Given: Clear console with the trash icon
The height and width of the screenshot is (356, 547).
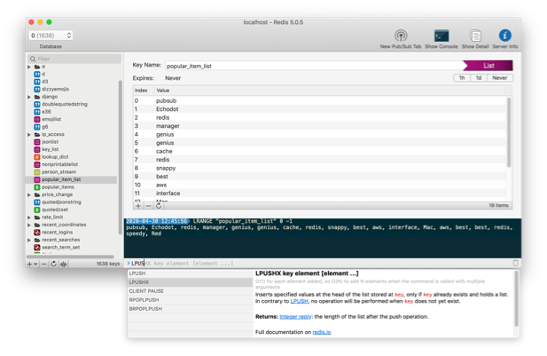Looking at the screenshot, I should pos(516,263).
